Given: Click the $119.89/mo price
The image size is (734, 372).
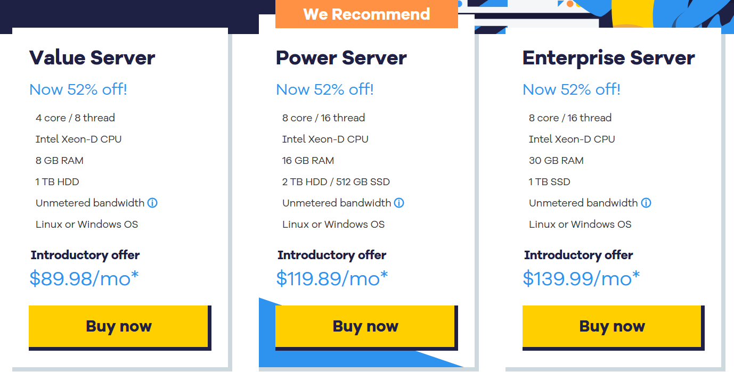Looking at the screenshot, I should (x=332, y=278).
